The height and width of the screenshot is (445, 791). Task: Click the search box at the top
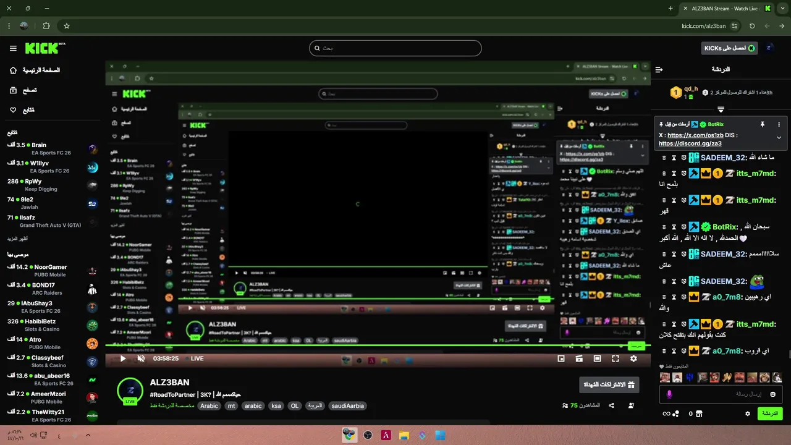395,48
